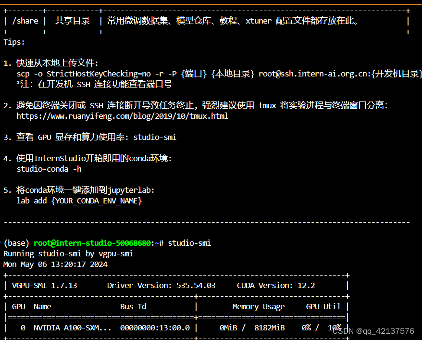Select the studio-conda -h command
Viewport: 422px width, 340px height.
click(x=49, y=168)
